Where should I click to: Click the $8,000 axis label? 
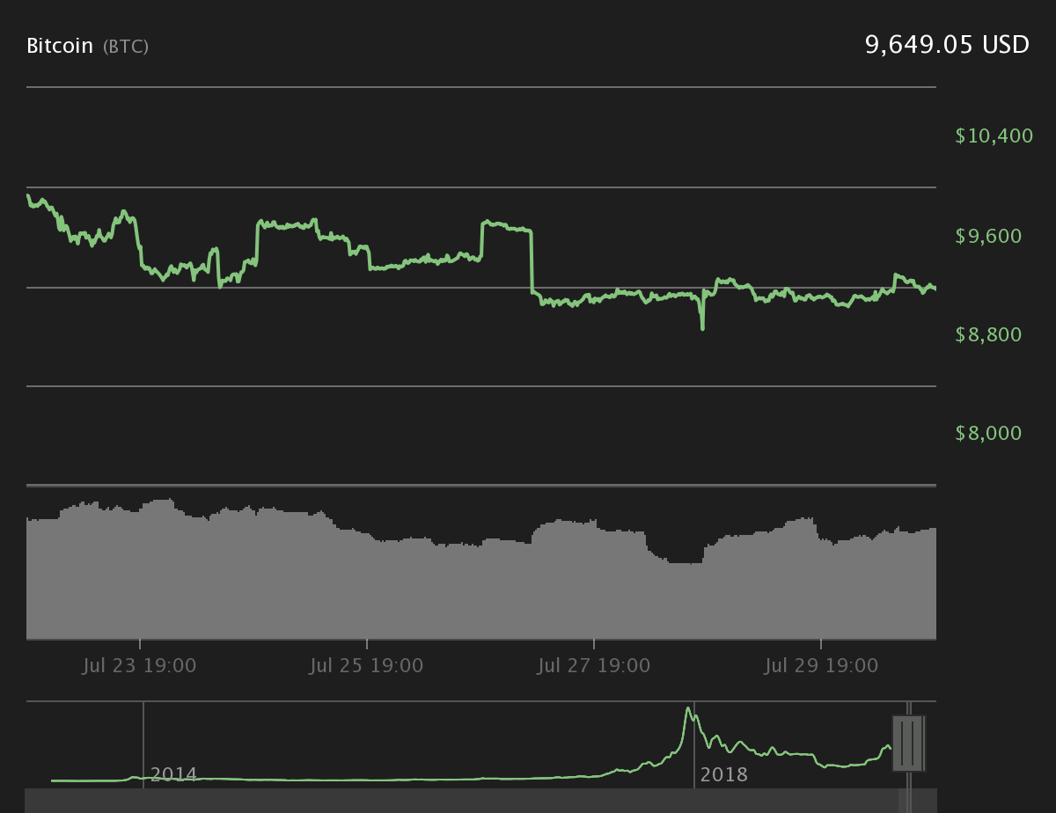pos(989,433)
